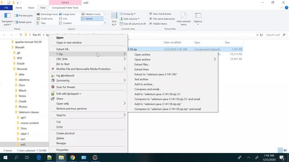Open the Help question mark icon
289x162 pixels.
coord(286,8)
